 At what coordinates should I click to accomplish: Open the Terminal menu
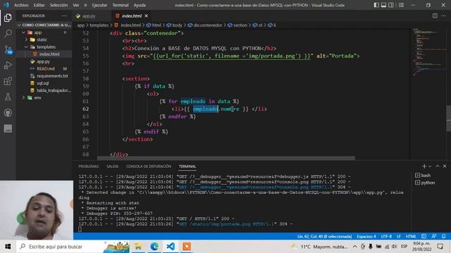click(x=121, y=5)
